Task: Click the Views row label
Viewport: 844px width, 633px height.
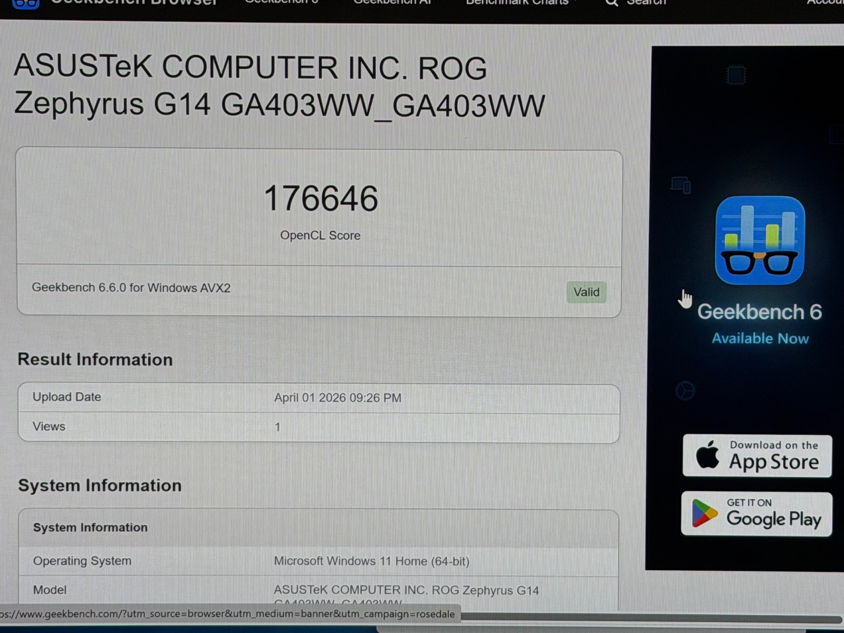Action: (49, 426)
